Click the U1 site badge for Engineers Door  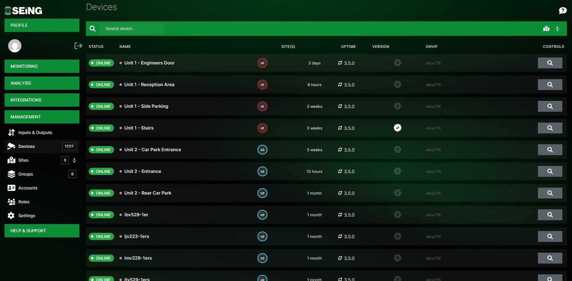[x=262, y=63]
